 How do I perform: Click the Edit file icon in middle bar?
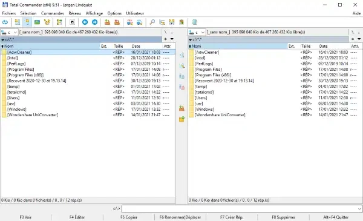[x=182, y=66]
